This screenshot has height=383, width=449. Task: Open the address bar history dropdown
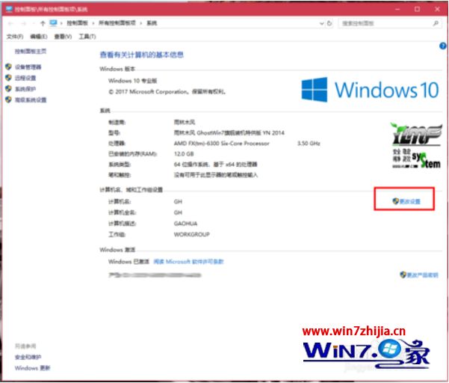coord(321,23)
